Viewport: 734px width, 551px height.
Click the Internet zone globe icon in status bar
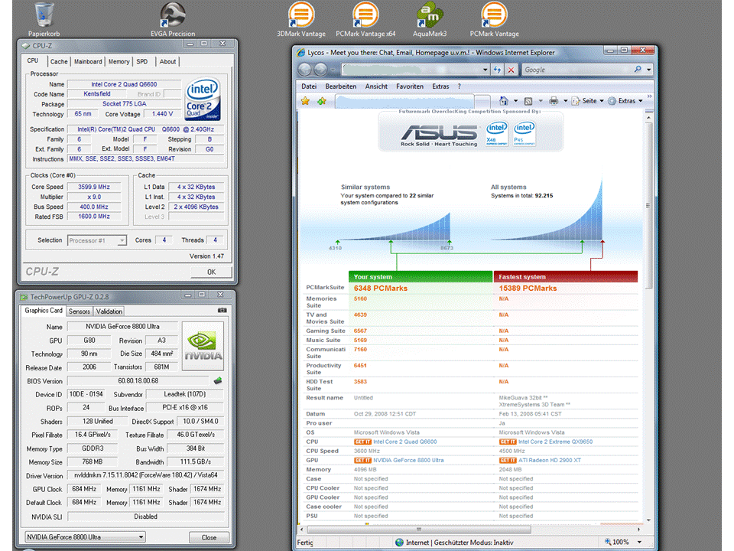pos(399,542)
